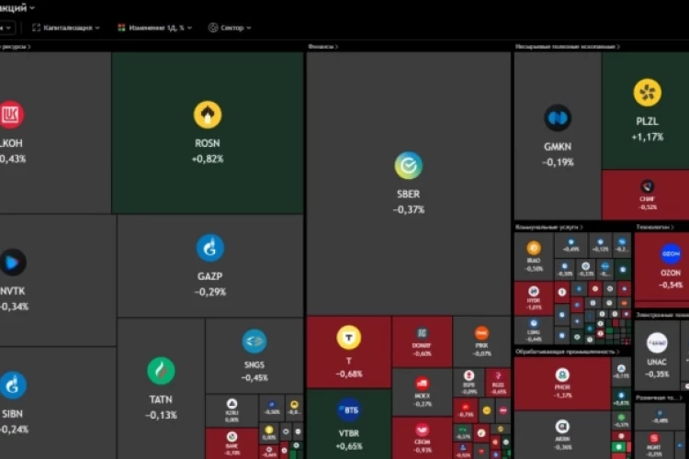The image size is (689, 459).
Task: Click the VTB VTBR logo
Action: pyautogui.click(x=348, y=410)
